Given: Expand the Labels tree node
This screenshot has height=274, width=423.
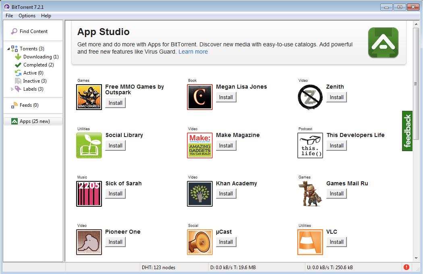Looking at the screenshot, I should pos(12,89).
